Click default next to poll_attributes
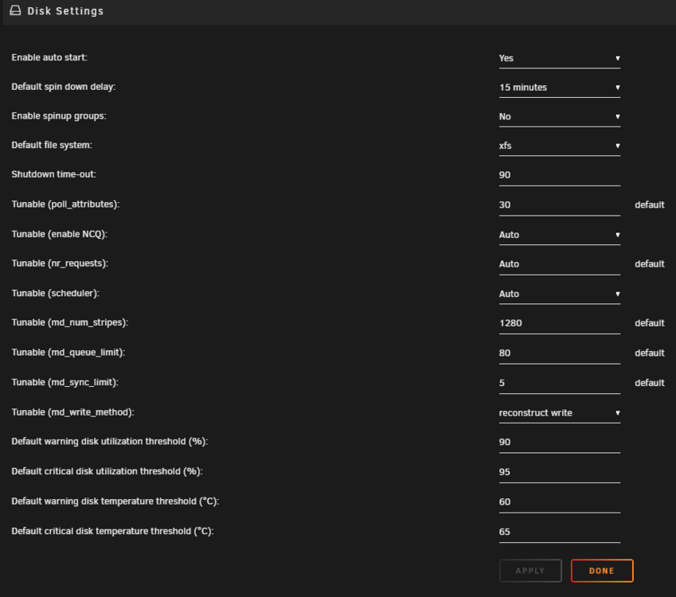The image size is (676, 597). (x=649, y=205)
